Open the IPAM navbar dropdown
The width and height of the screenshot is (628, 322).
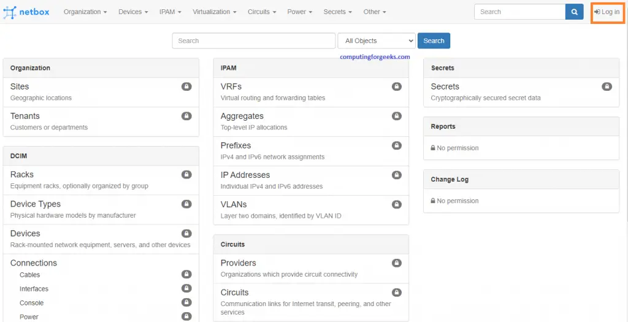click(170, 12)
